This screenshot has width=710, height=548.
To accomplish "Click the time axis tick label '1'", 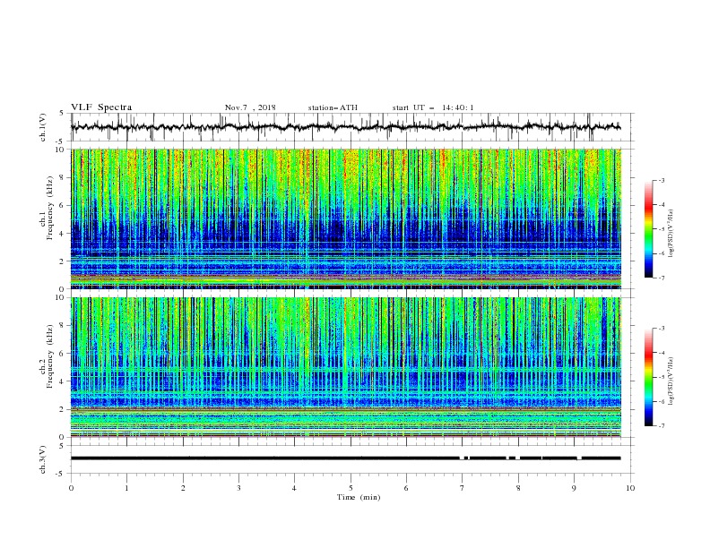I will [127, 488].
